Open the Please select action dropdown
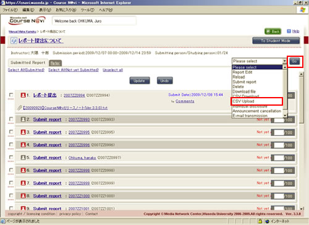 (x=259, y=61)
